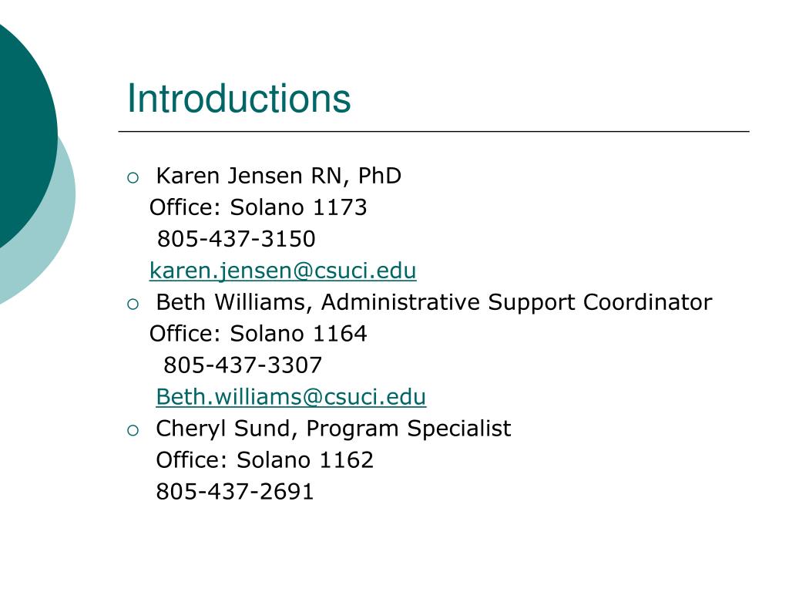The image size is (789, 592).
Task: Open the karen.jensen@csuci.edu email link
Action: pos(283,271)
